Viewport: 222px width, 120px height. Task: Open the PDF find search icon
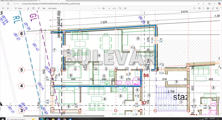click(x=194, y=8)
